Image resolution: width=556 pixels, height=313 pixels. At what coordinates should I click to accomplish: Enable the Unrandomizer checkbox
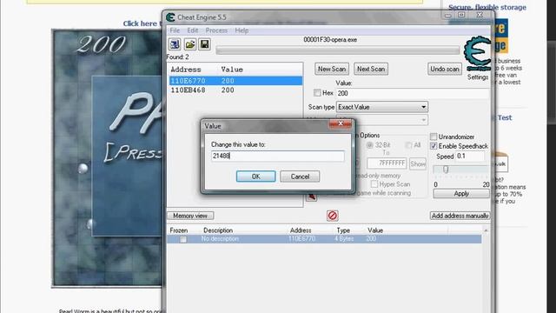[434, 137]
